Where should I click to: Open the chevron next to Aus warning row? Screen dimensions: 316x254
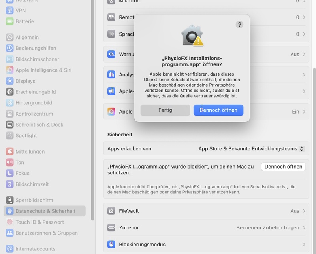tap(304, 54)
